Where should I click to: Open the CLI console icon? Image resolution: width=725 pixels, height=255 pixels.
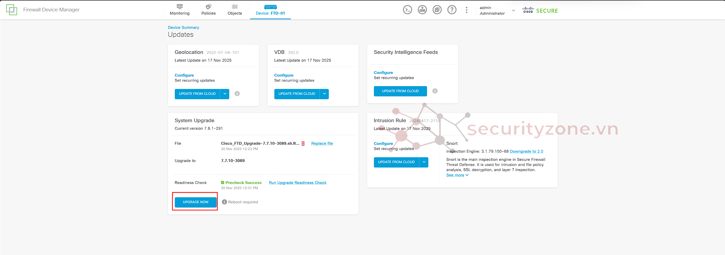point(407,10)
